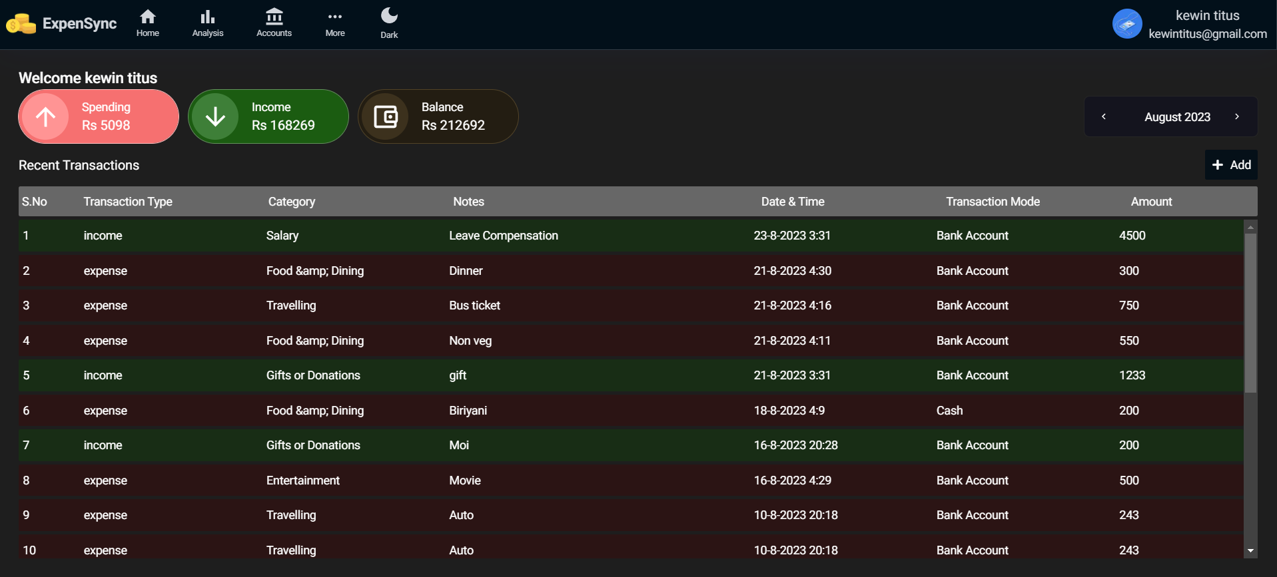Click the user profile avatar

(x=1127, y=24)
